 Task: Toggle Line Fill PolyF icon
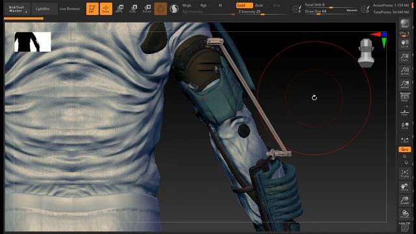(404, 227)
